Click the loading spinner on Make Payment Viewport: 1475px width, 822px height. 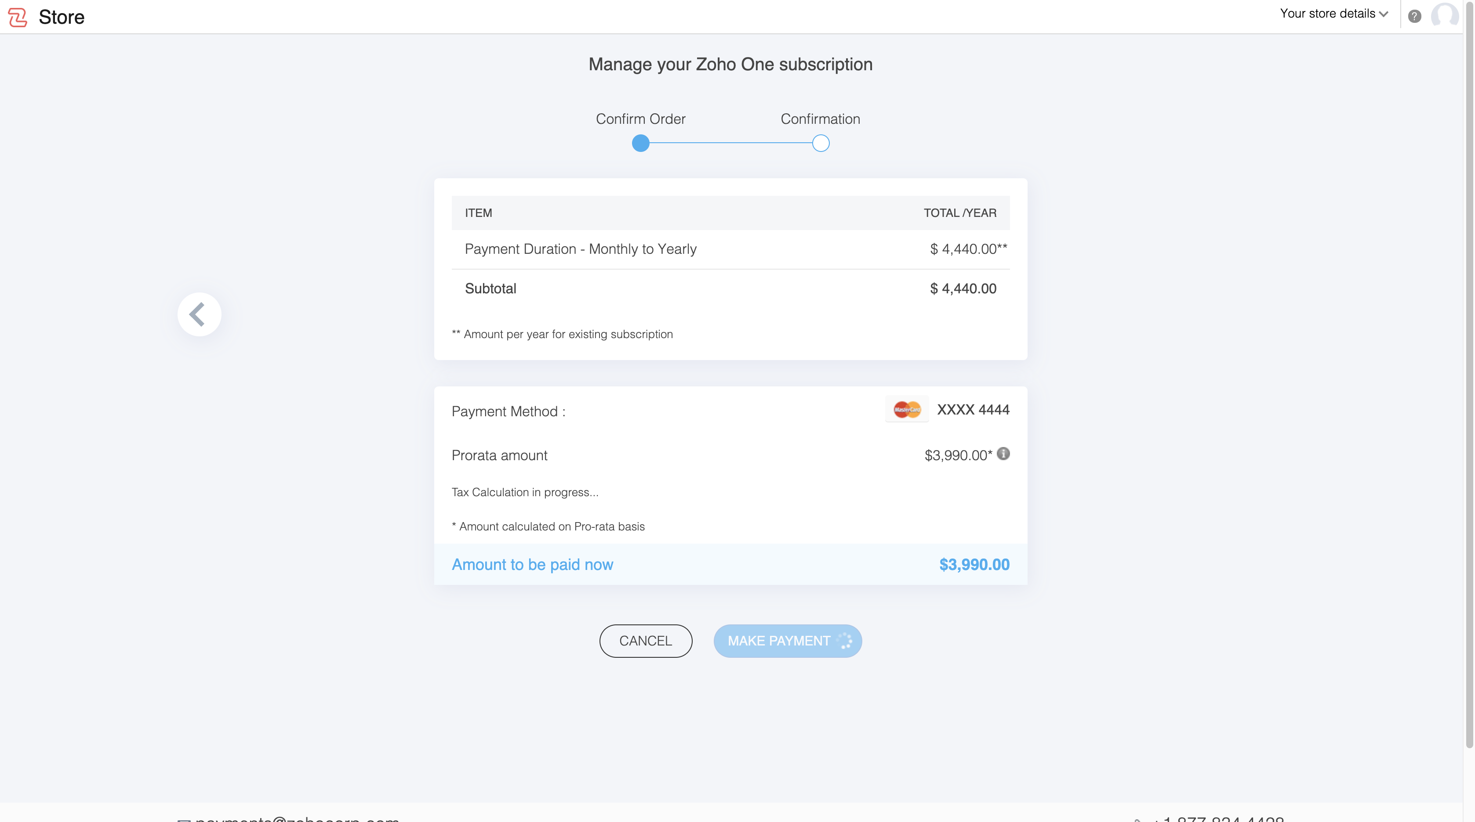845,641
